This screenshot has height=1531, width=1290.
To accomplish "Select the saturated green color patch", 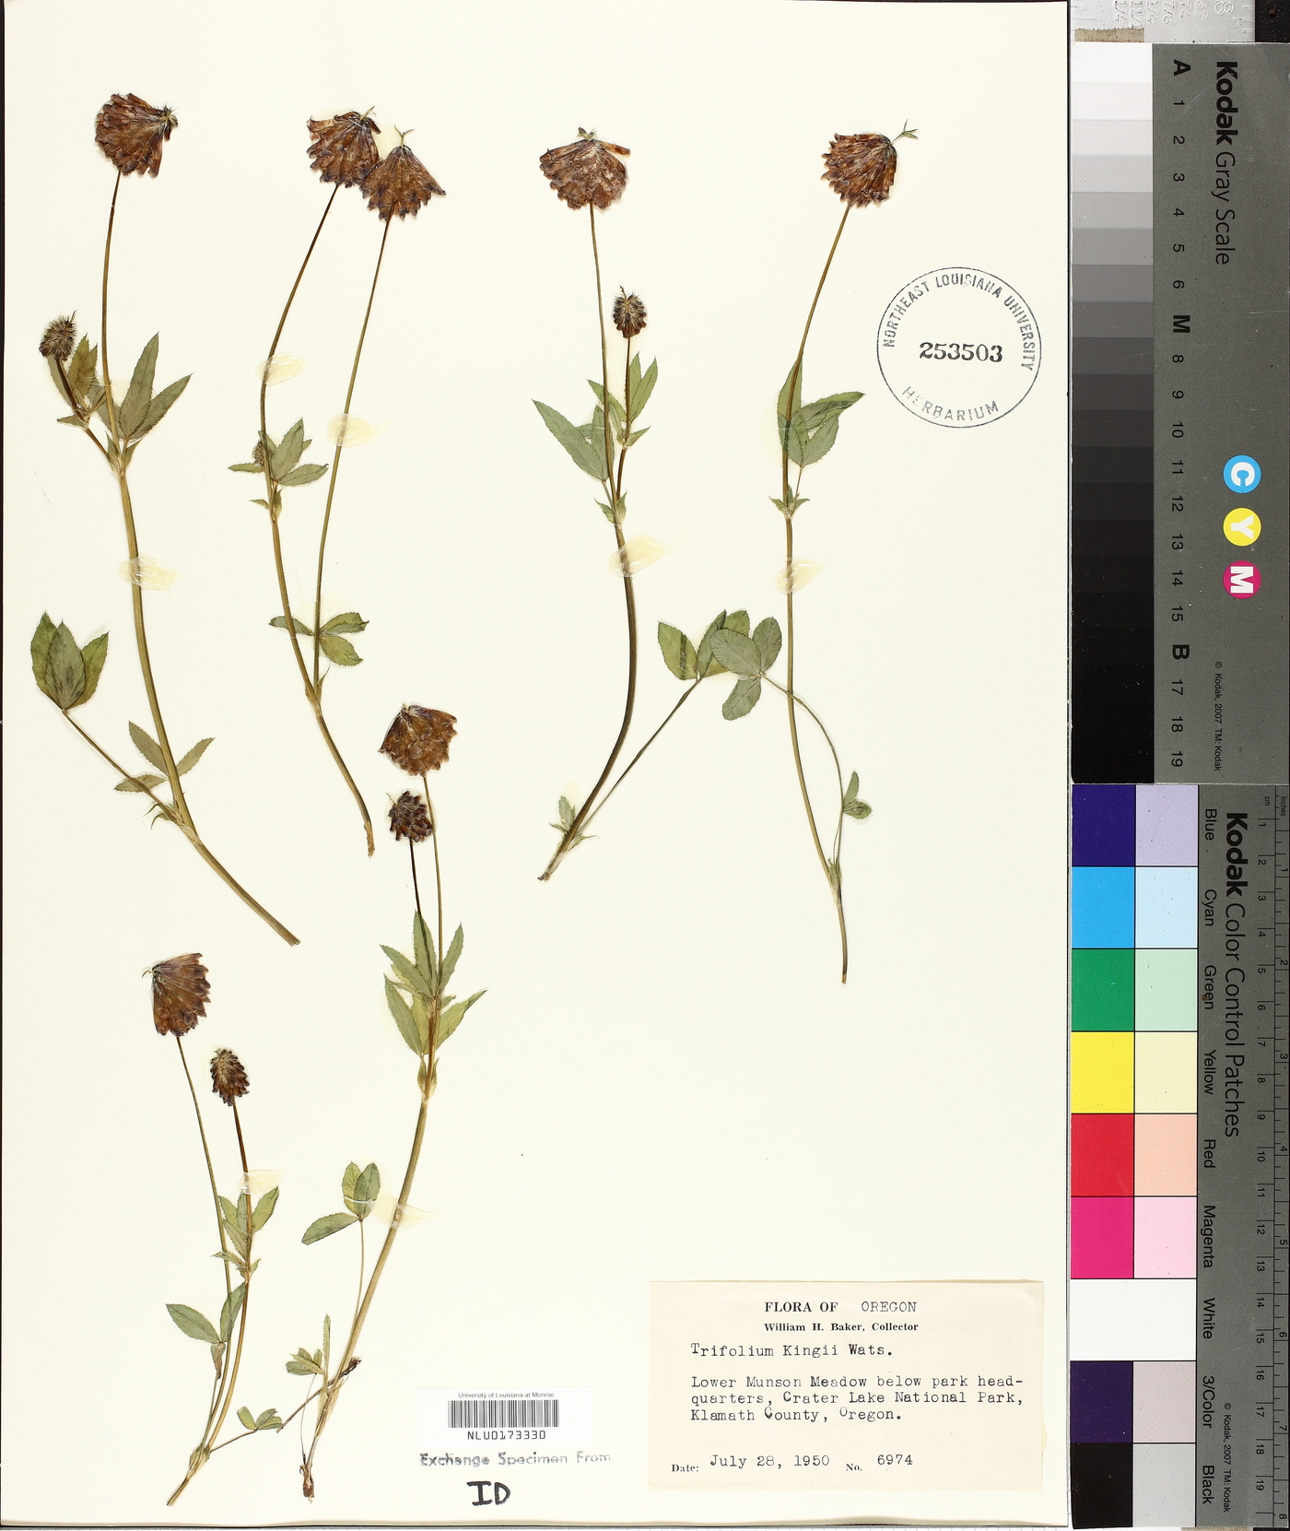I will 1102,990.
